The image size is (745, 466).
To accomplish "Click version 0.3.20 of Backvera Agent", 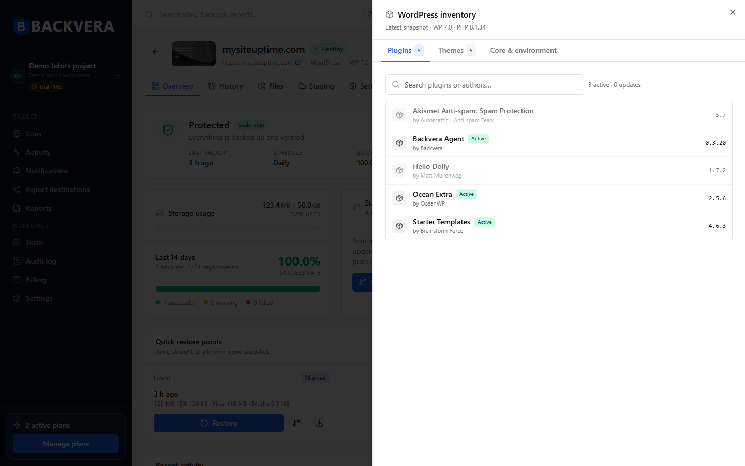I will tap(716, 143).
